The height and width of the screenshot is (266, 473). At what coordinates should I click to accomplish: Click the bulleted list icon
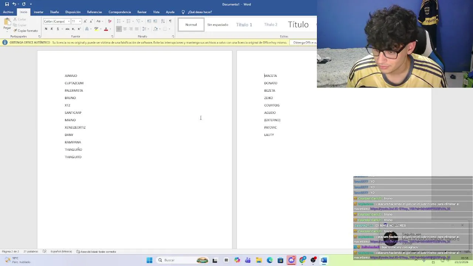coord(119,21)
